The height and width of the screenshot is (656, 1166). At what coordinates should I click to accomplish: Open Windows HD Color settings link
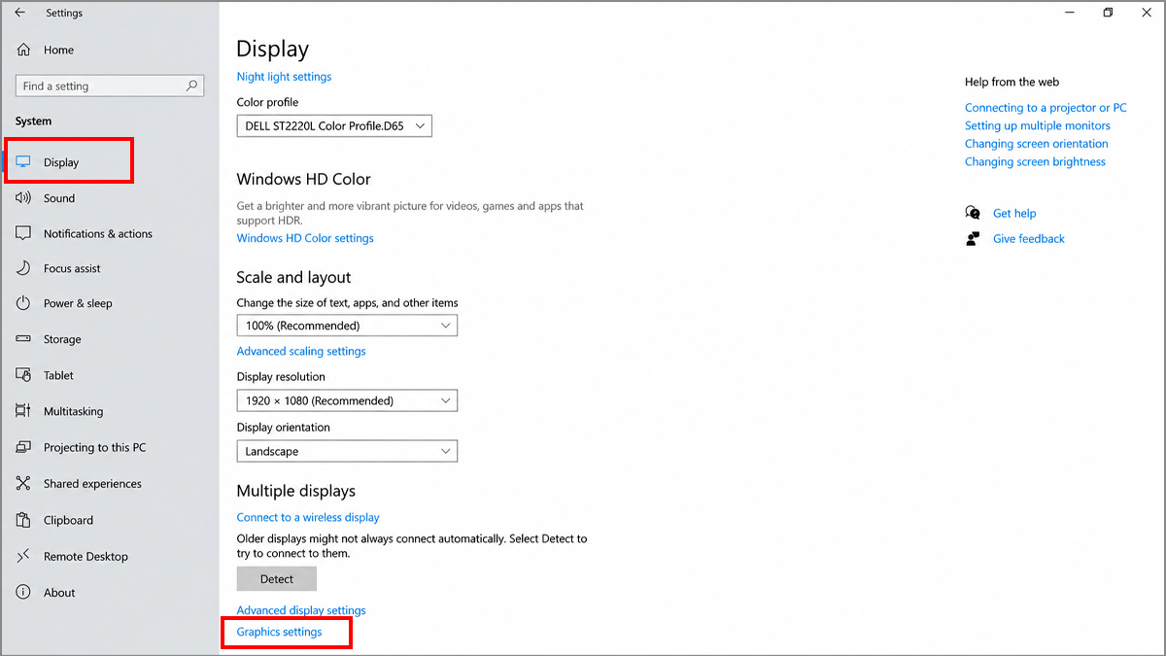click(x=305, y=238)
